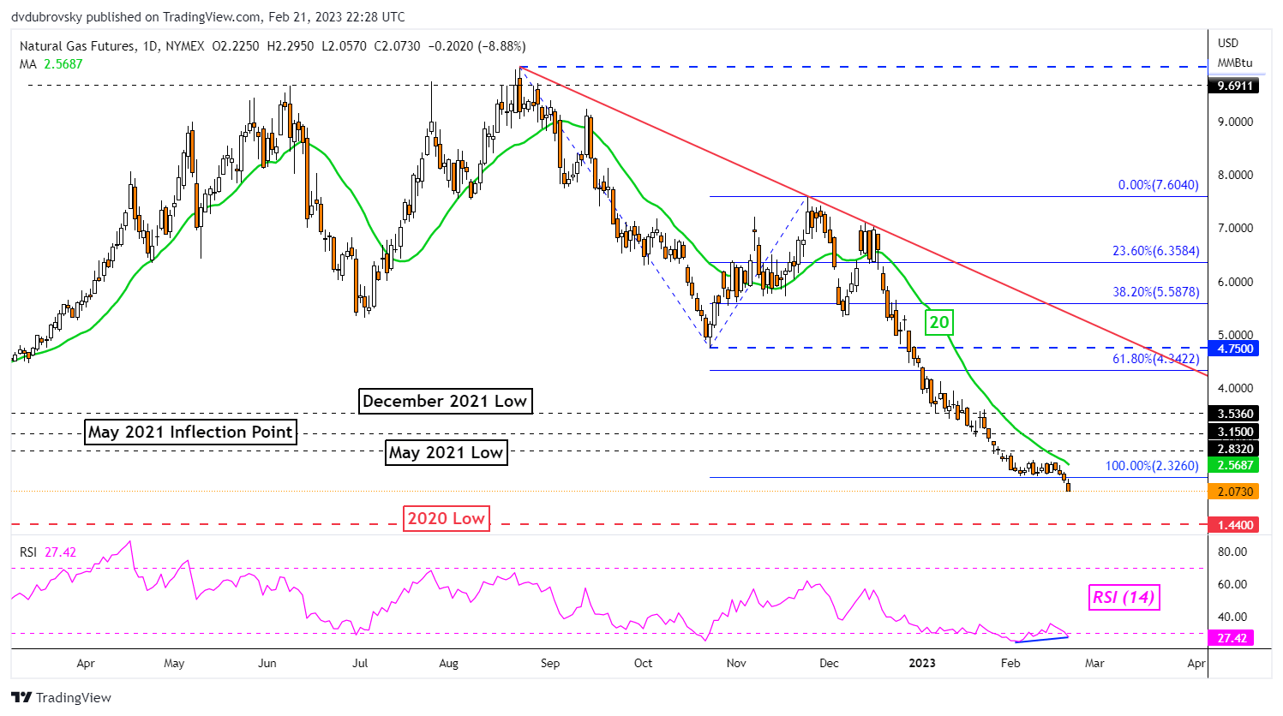
Task: Click the C2.0730 close value in header
Action: [x=398, y=46]
